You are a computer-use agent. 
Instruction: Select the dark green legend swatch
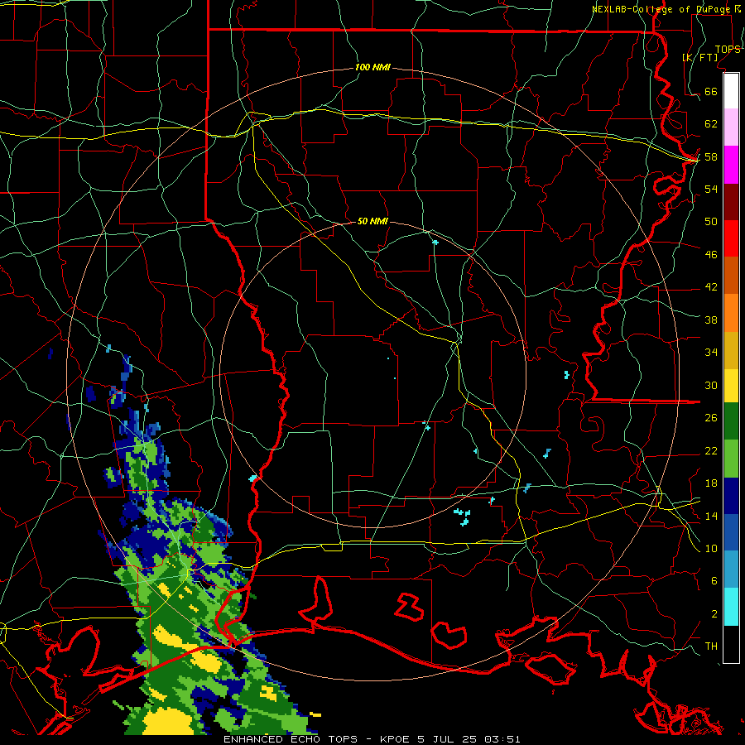pos(731,421)
